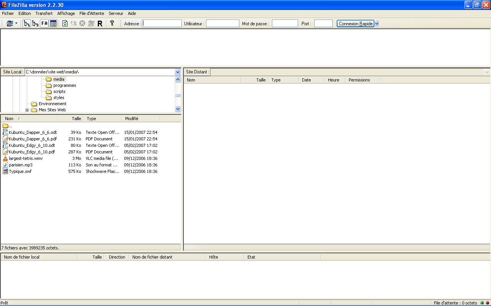Click the cancel operation X icon
491x306 pixels.
coord(82,23)
